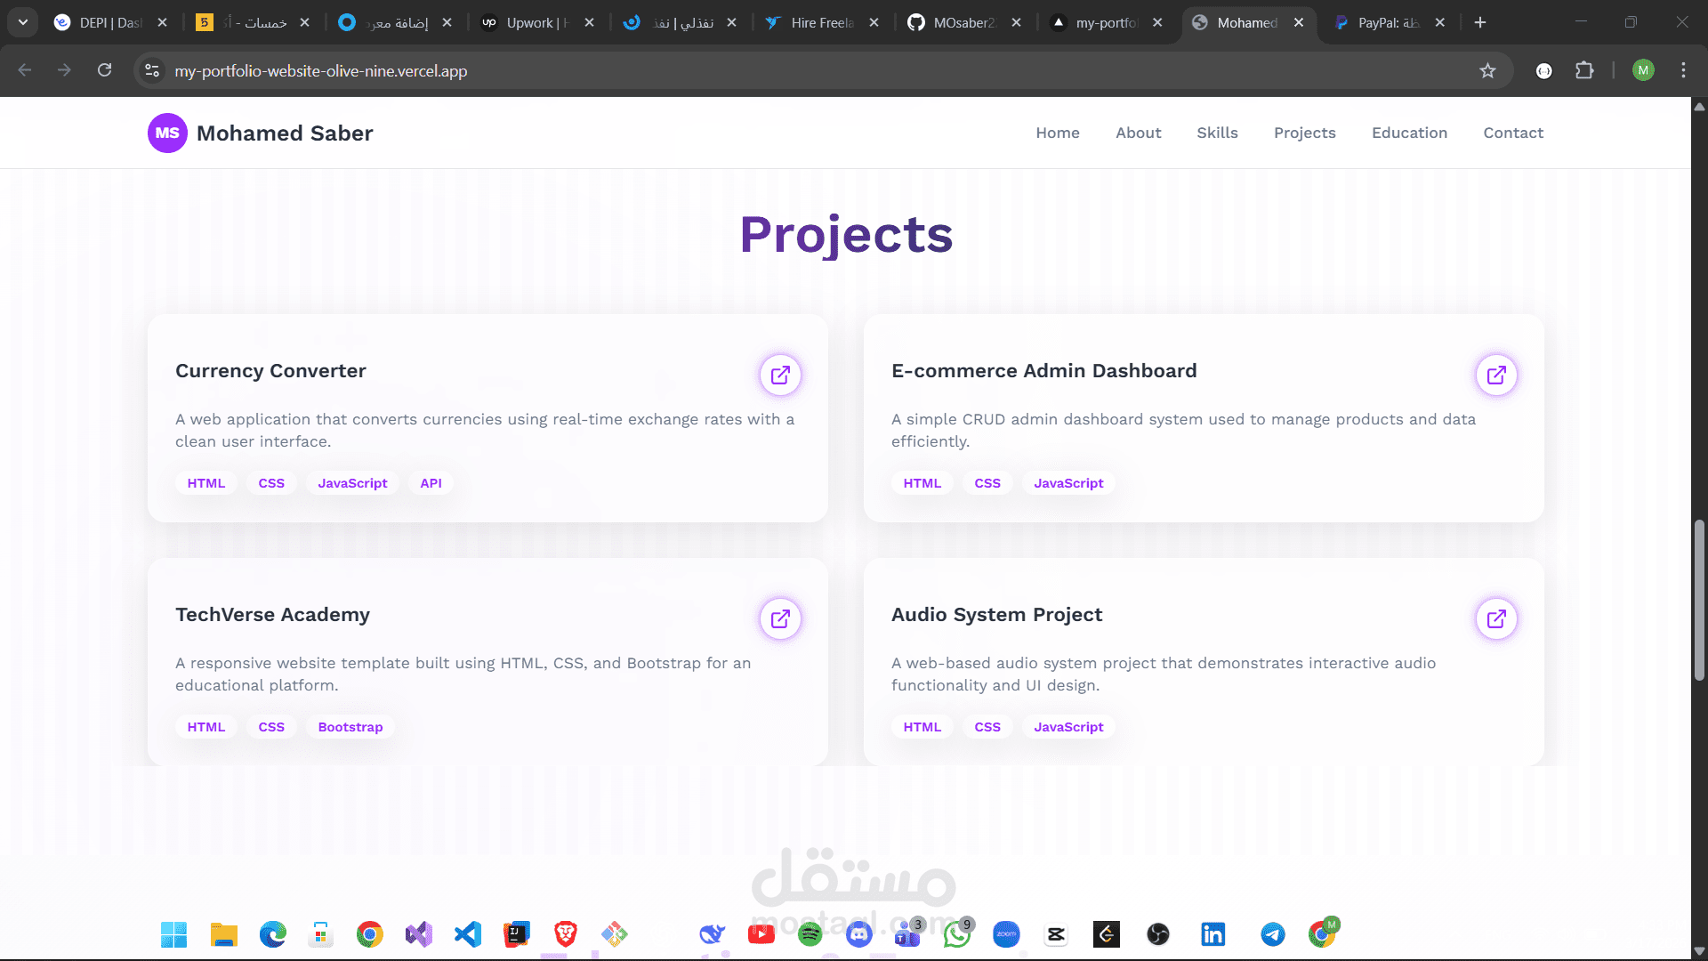Screen dimensions: 1708x961
Task: Click the Education nav link
Action: [x=1409, y=133]
